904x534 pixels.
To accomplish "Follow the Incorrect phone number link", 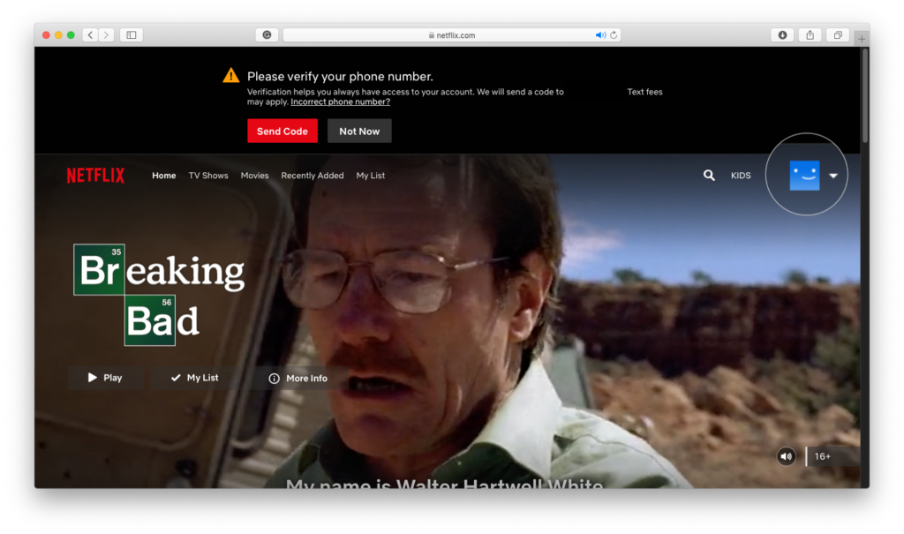I will (340, 102).
